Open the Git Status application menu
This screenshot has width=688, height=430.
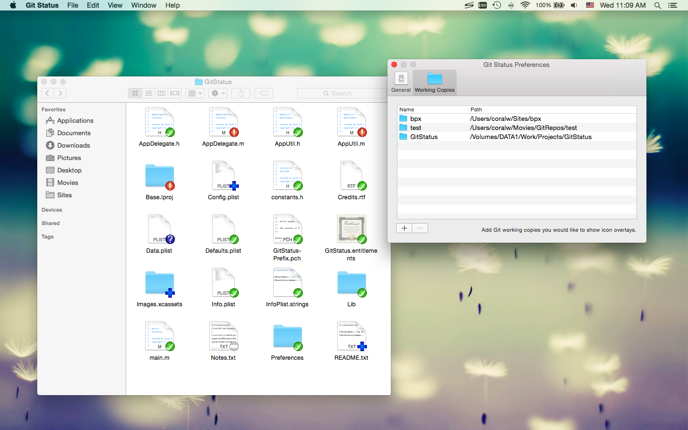[42, 5]
